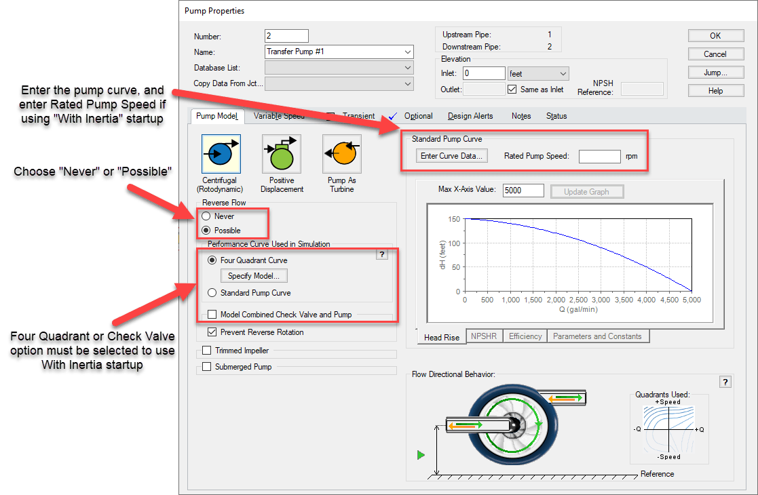
Task: Open the NPSHR graph tab
Action: click(484, 336)
